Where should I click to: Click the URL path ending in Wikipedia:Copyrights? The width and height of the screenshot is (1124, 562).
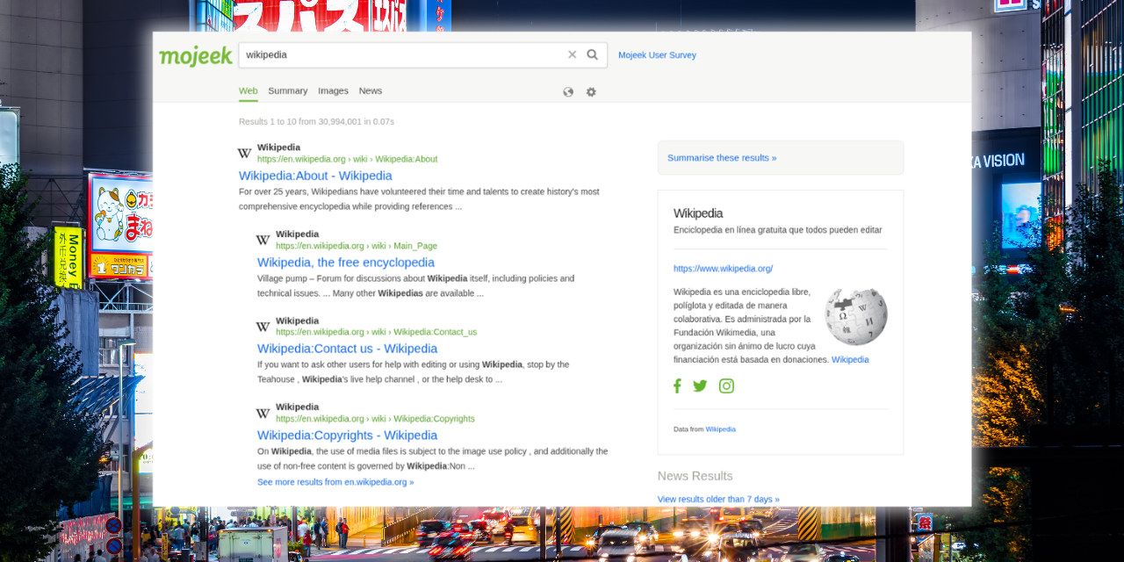375,419
